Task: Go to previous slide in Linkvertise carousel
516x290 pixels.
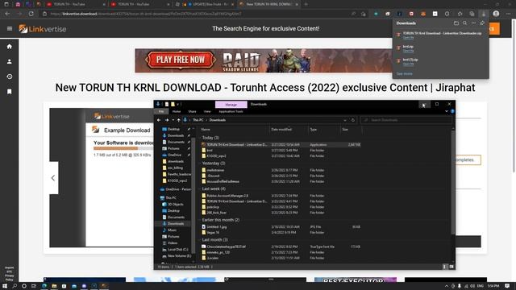Action: 53,178
